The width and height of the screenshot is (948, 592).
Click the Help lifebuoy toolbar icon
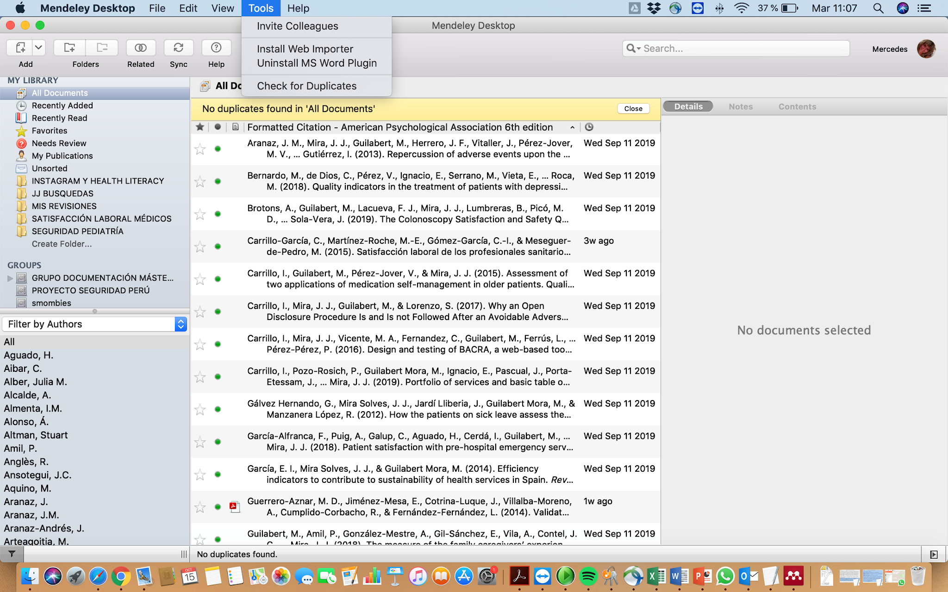coord(216,48)
